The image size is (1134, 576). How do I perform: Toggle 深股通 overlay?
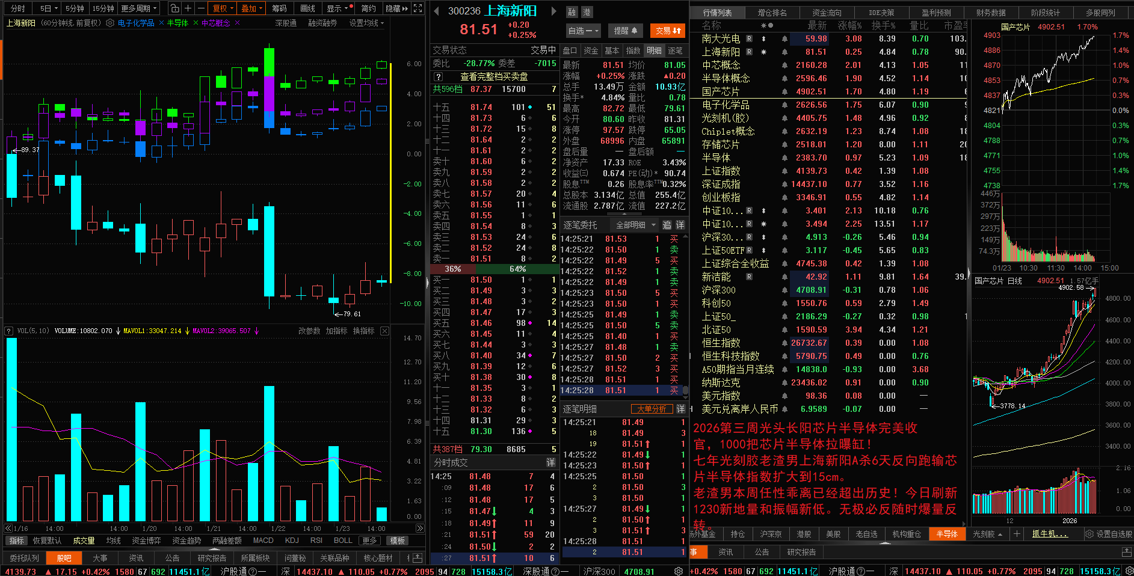[286, 23]
